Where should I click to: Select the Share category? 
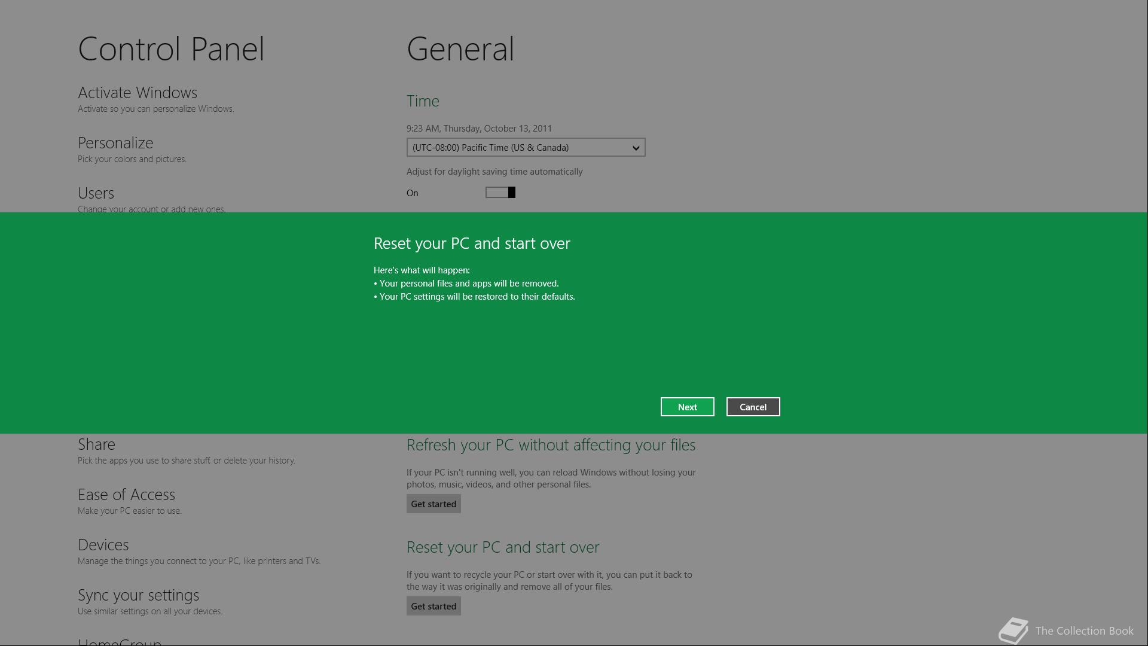(x=96, y=444)
